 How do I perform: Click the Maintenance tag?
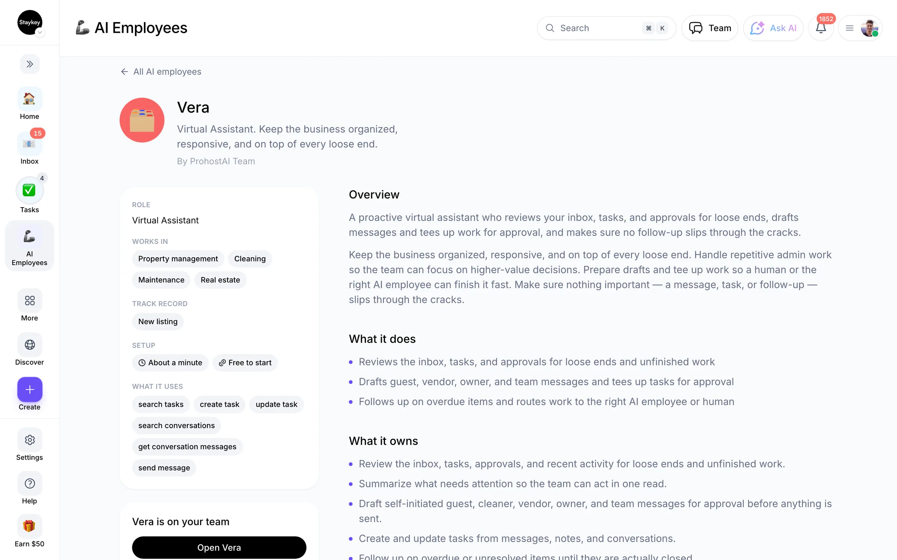pyautogui.click(x=161, y=280)
